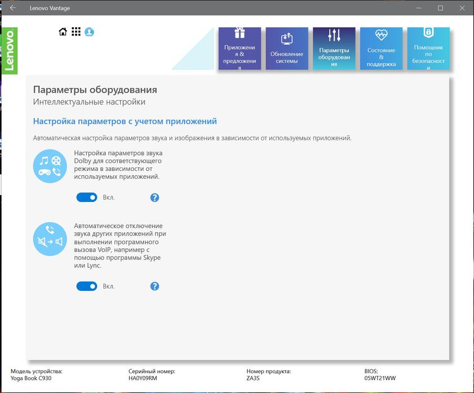Turn off VoIP auto-mute toggle

pyautogui.click(x=87, y=286)
